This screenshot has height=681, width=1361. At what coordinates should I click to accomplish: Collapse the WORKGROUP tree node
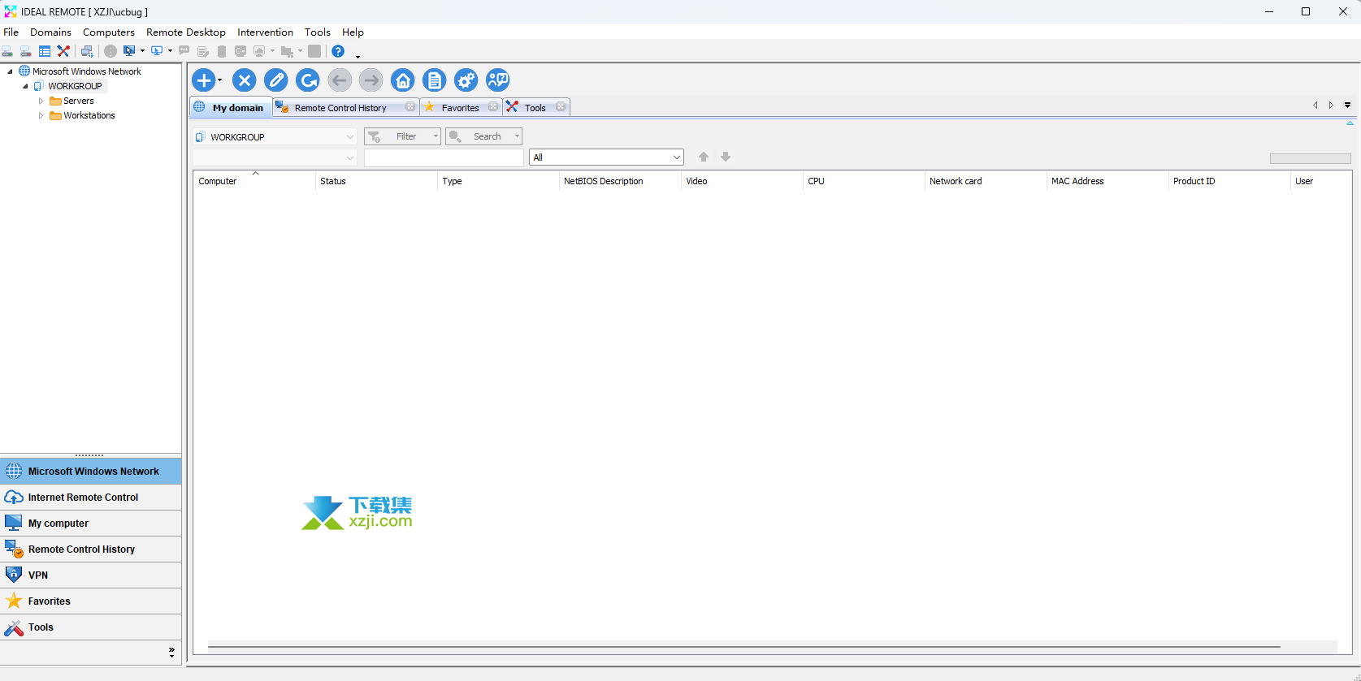pyautogui.click(x=25, y=86)
